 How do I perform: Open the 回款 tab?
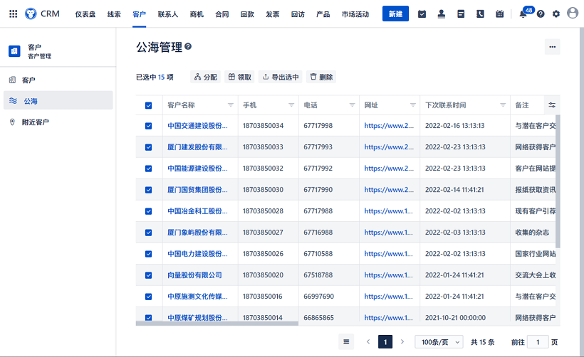click(x=247, y=14)
